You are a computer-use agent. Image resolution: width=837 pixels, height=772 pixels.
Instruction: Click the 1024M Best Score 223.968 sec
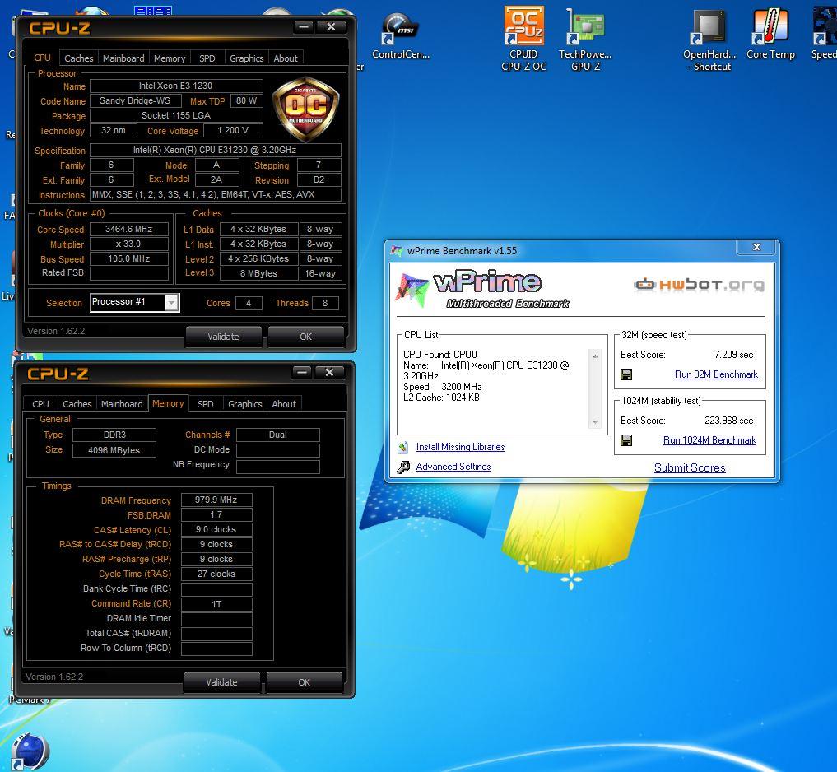tap(728, 421)
